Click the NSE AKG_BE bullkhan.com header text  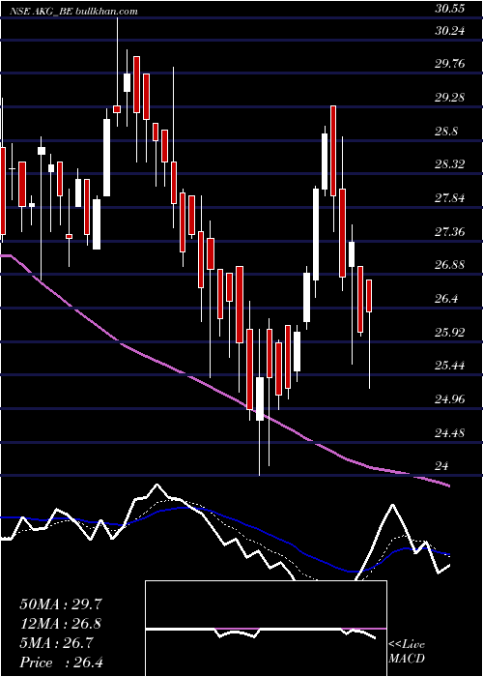click(74, 12)
